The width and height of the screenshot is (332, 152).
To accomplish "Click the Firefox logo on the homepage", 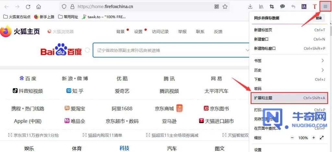I will 6,31.
